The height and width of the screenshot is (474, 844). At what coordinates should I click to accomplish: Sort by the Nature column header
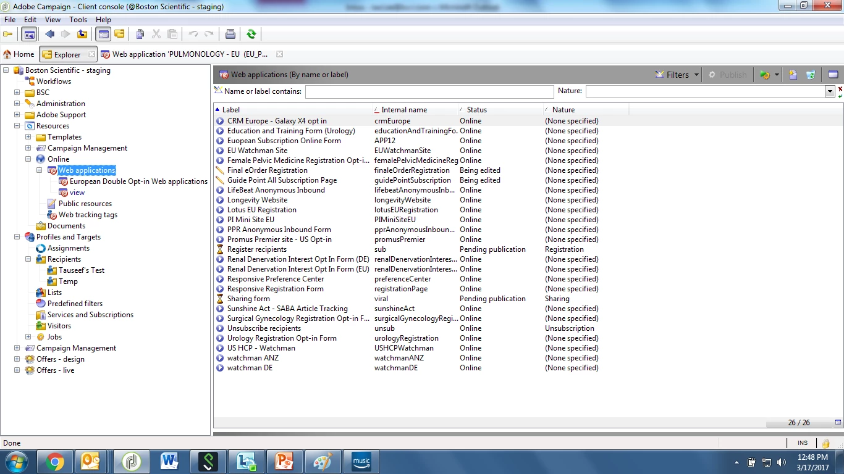click(586, 110)
